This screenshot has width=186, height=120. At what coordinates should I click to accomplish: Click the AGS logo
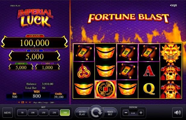point(174,5)
